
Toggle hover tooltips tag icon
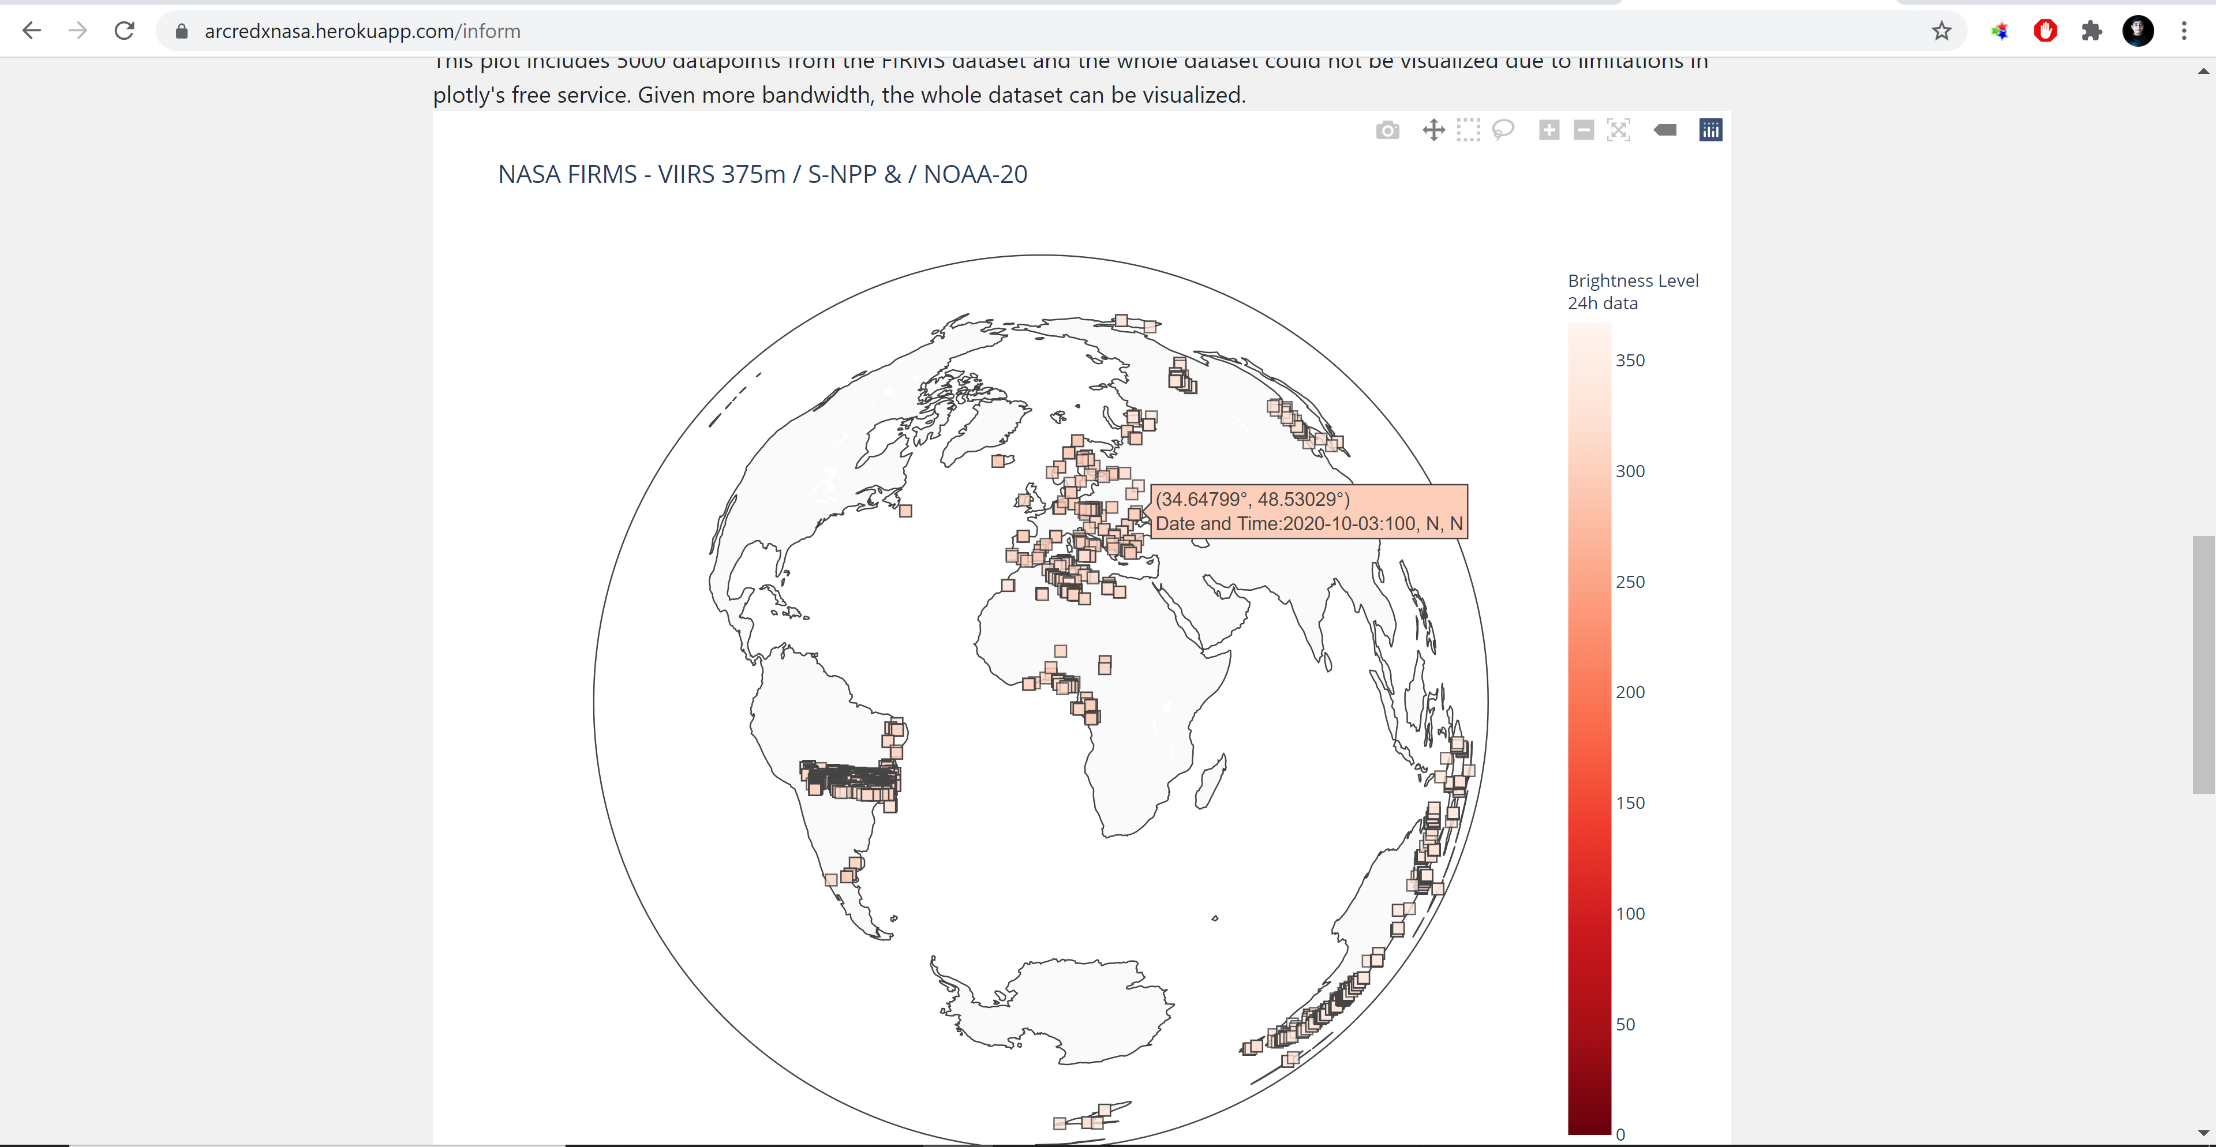pyautogui.click(x=1664, y=131)
